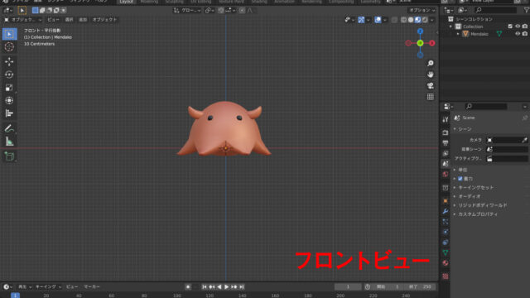The height and width of the screenshot is (298, 530).
Task: Open the object mode dropdown
Action: click(22, 20)
